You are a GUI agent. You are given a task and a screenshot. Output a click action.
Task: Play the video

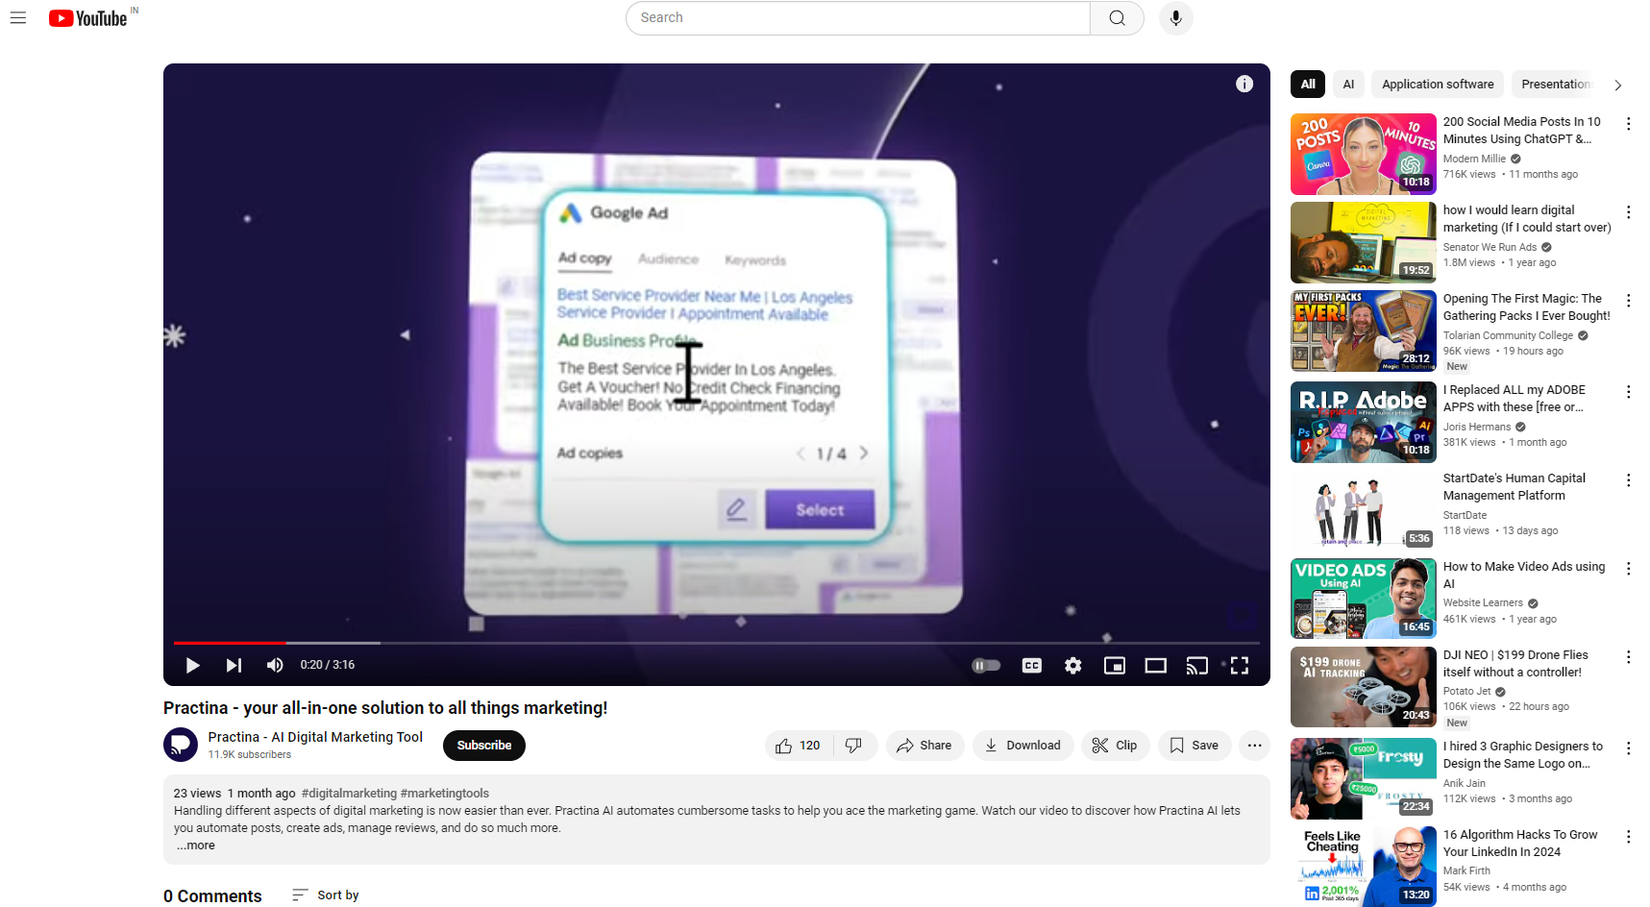[192, 665]
